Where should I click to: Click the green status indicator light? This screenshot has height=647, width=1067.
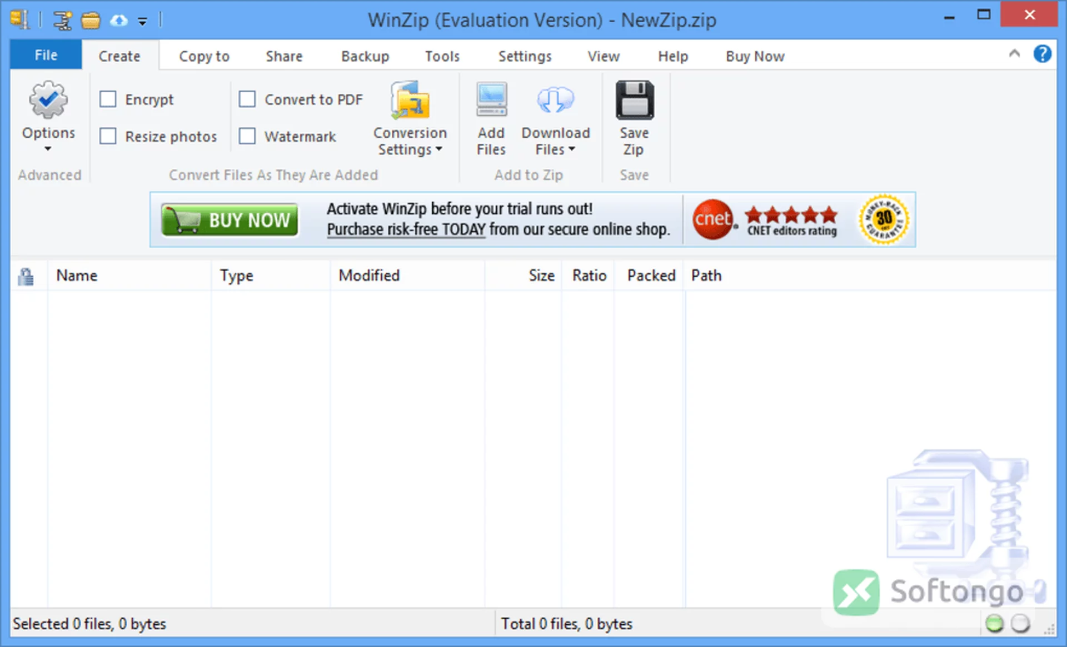click(x=994, y=624)
